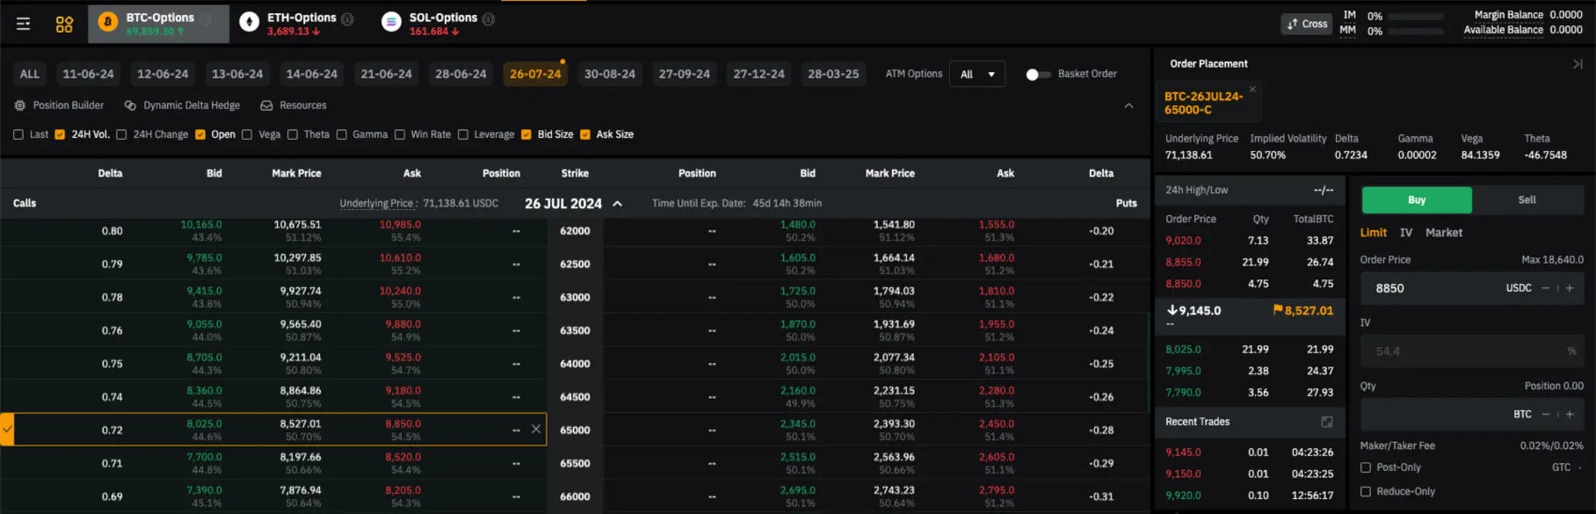Screen dimensions: 1596x514
Task: Enable the Vega column checkbox
Action: click(247, 134)
